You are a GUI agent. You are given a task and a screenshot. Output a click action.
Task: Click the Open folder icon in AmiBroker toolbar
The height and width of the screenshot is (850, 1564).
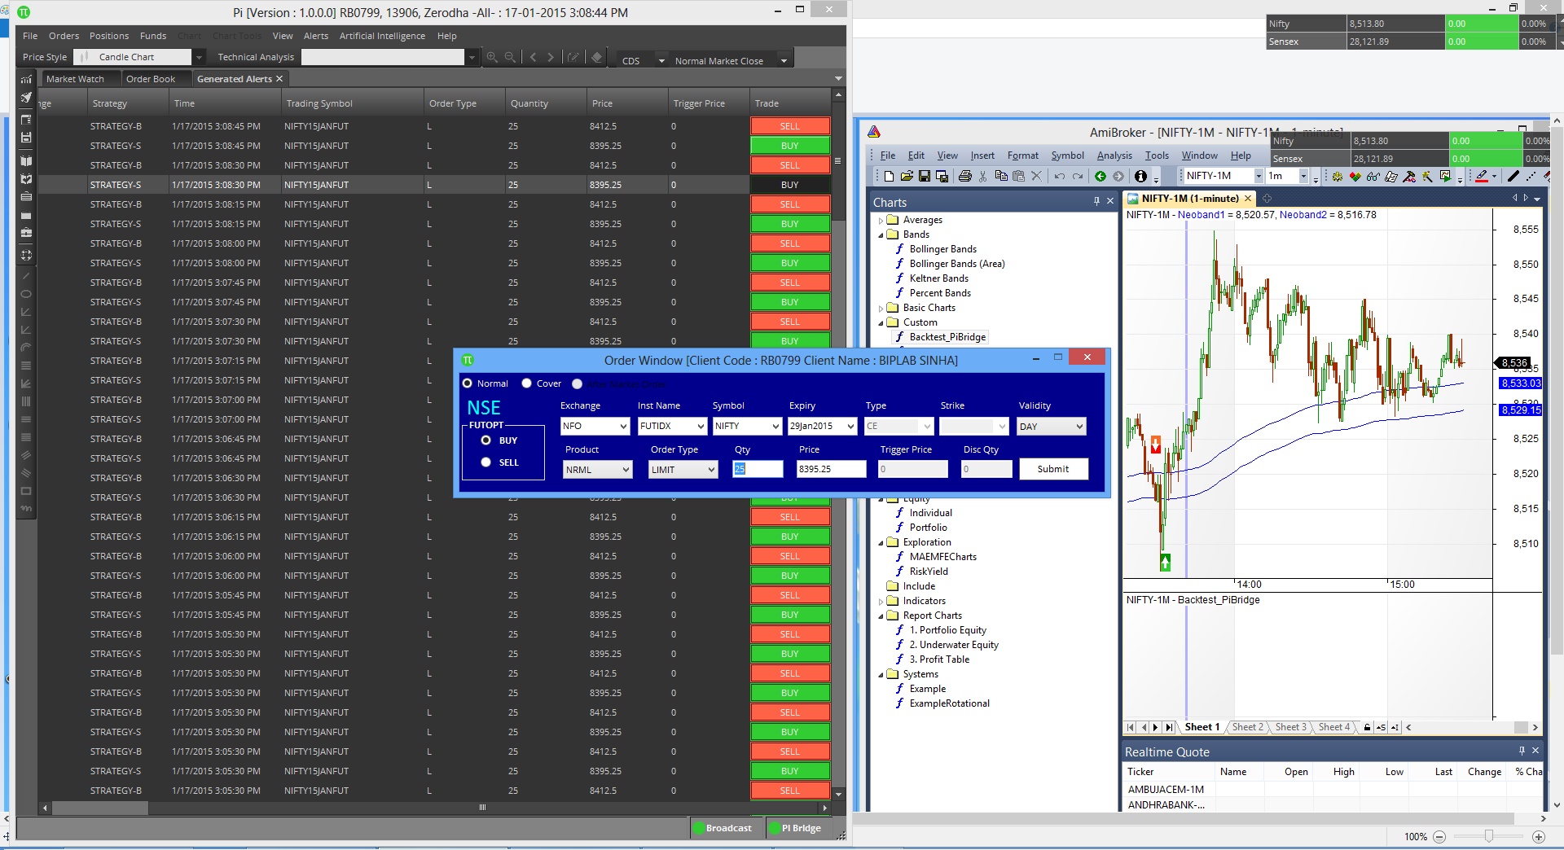[907, 176]
